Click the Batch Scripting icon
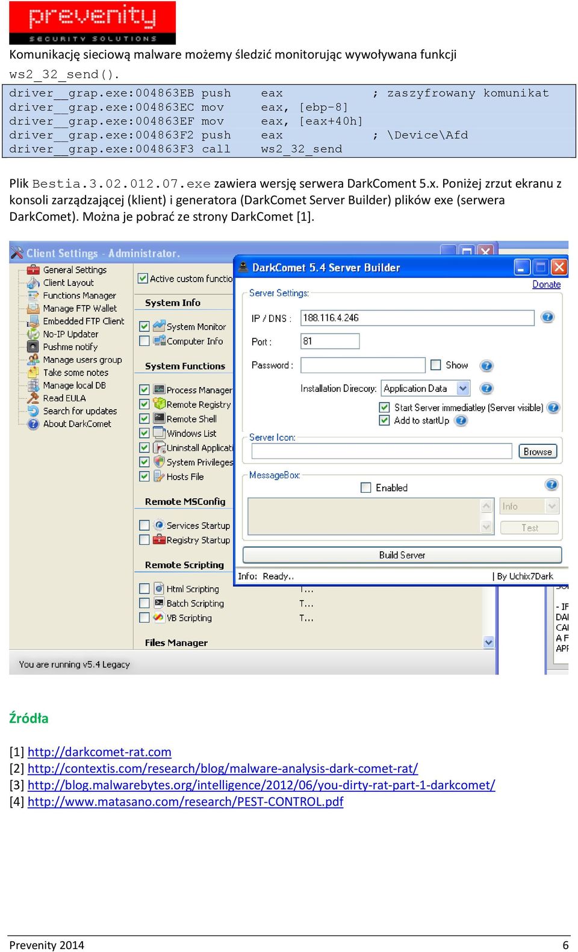 [x=159, y=603]
